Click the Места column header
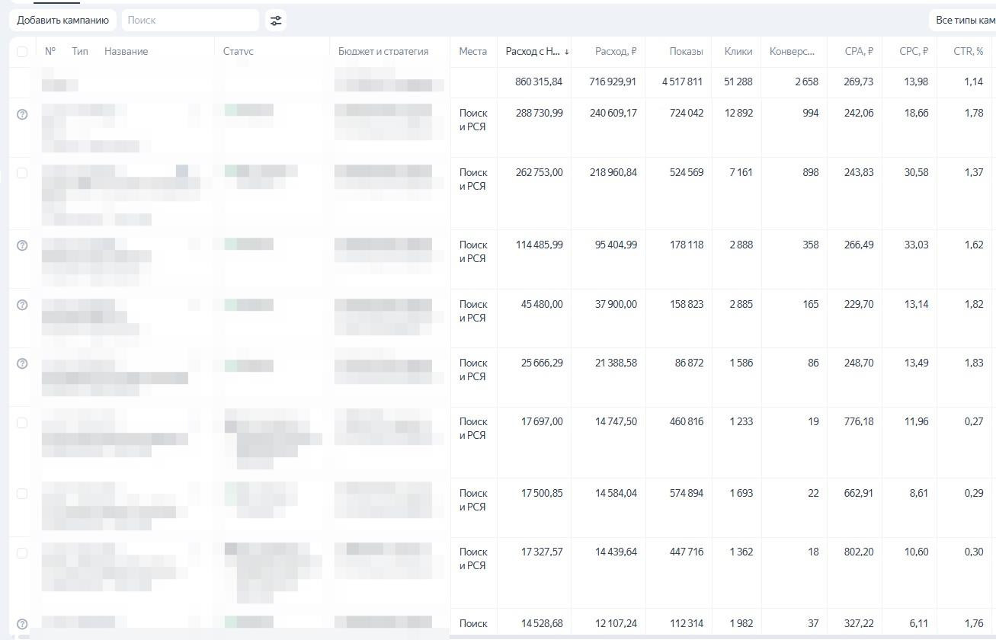Viewport: 996px width, 640px height. point(473,51)
